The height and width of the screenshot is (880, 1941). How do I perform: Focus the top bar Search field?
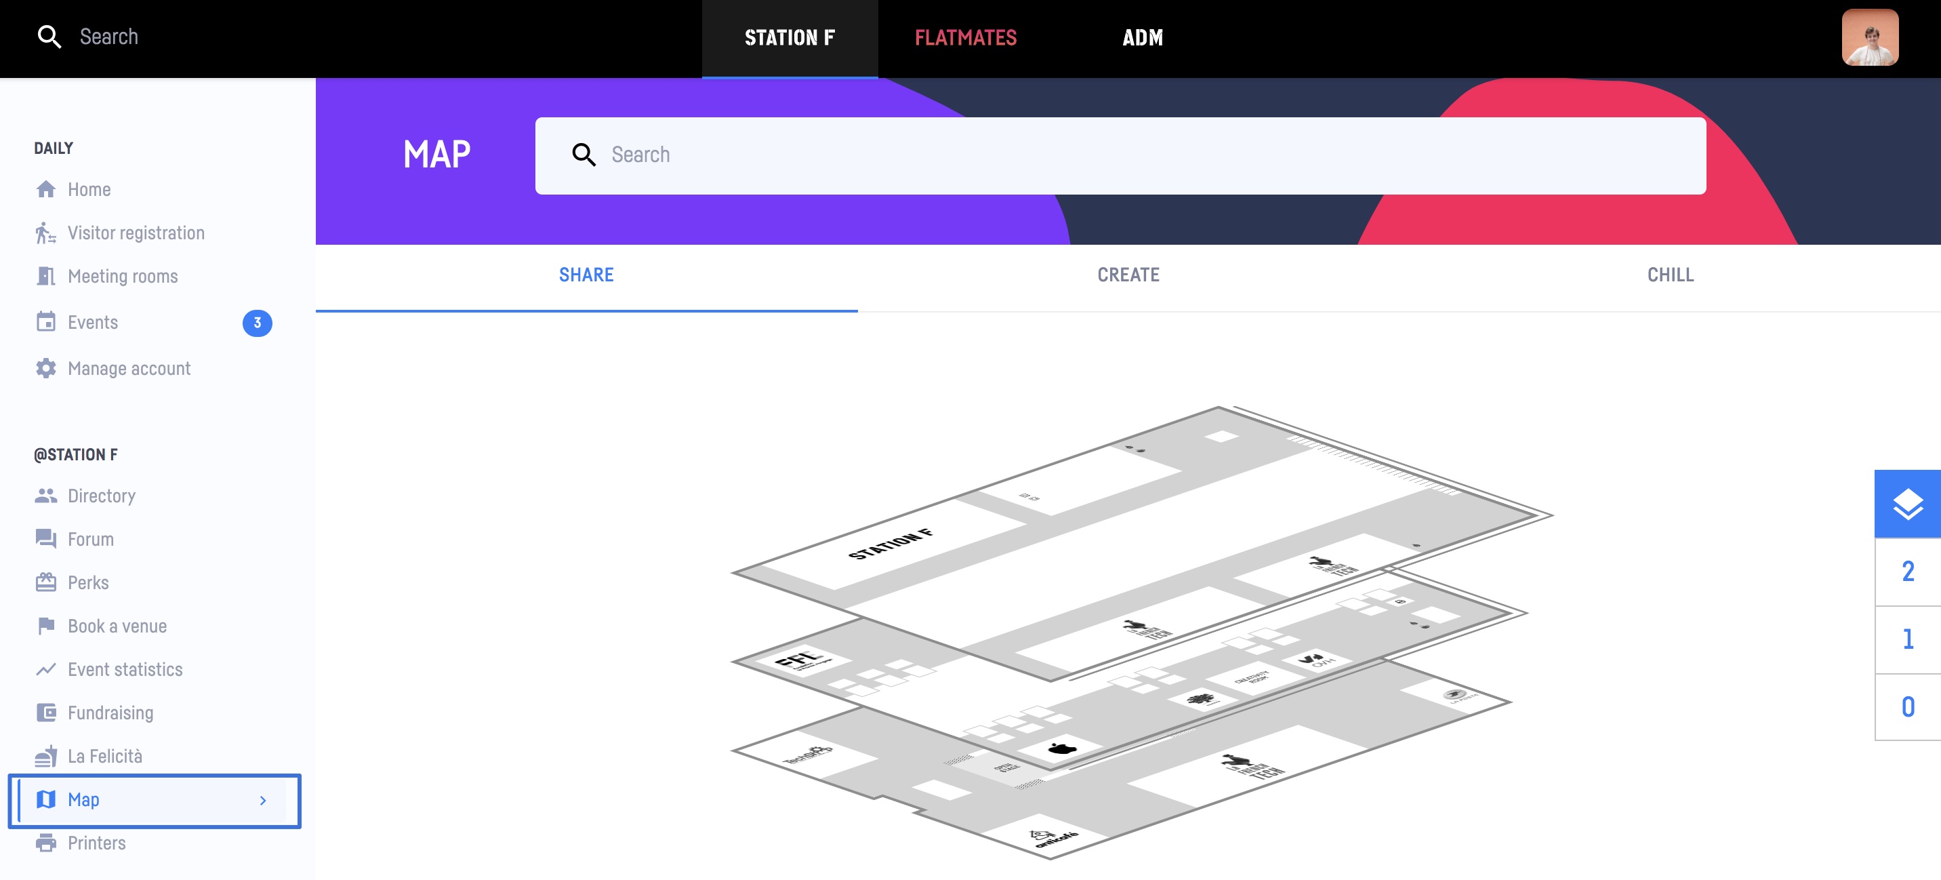(109, 36)
